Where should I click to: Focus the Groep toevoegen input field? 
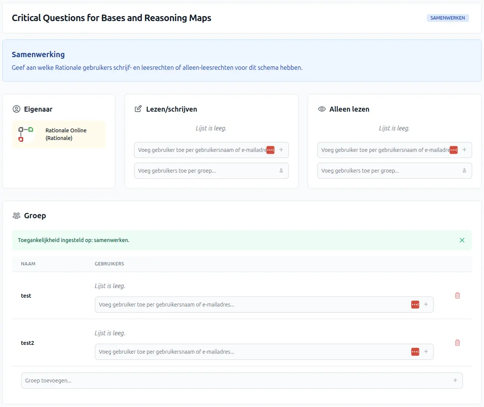coord(230,381)
